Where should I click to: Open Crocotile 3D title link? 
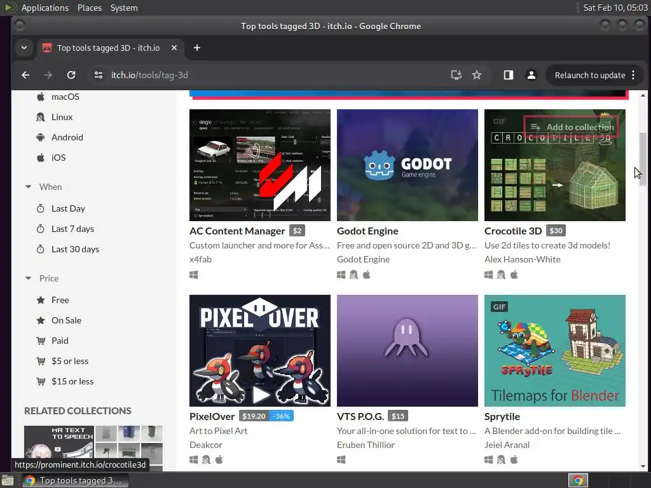click(x=513, y=231)
